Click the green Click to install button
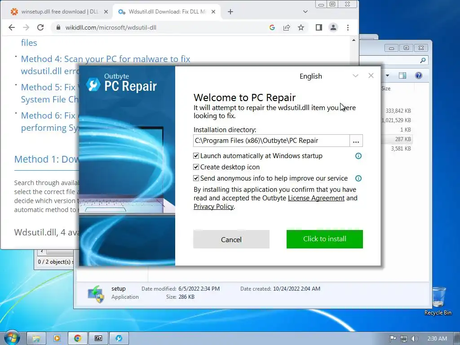The height and width of the screenshot is (345, 460). pos(324,239)
